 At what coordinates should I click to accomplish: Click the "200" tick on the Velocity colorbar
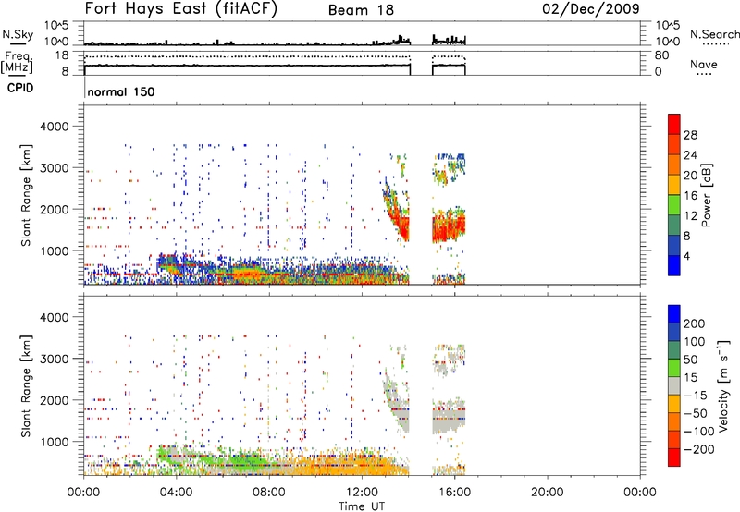(x=695, y=323)
